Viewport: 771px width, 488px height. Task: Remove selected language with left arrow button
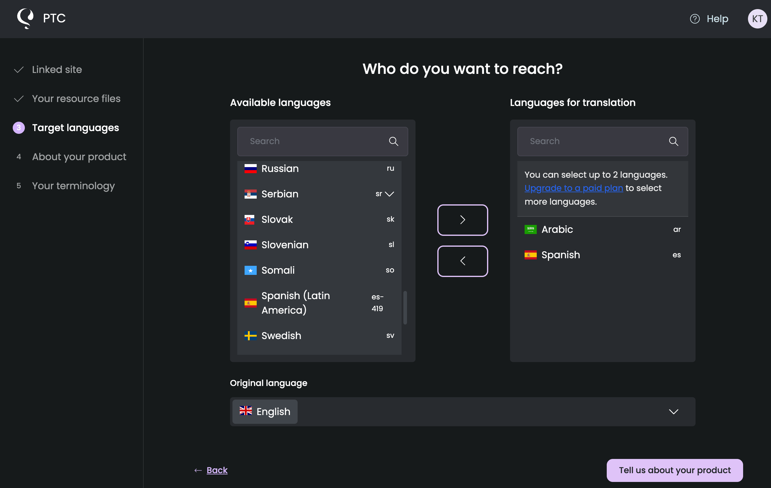click(x=463, y=261)
